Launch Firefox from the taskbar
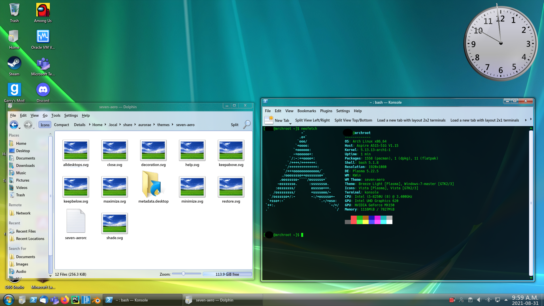The height and width of the screenshot is (306, 544). (65, 300)
